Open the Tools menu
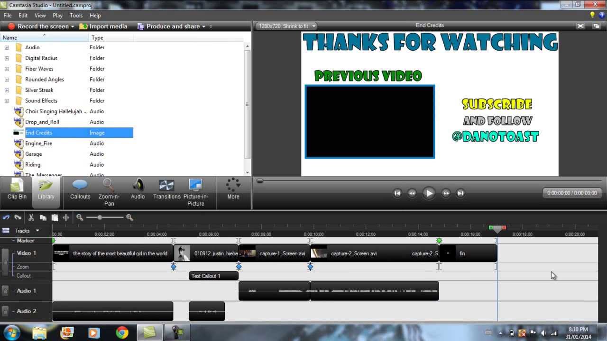Image resolution: width=607 pixels, height=341 pixels. tap(76, 16)
